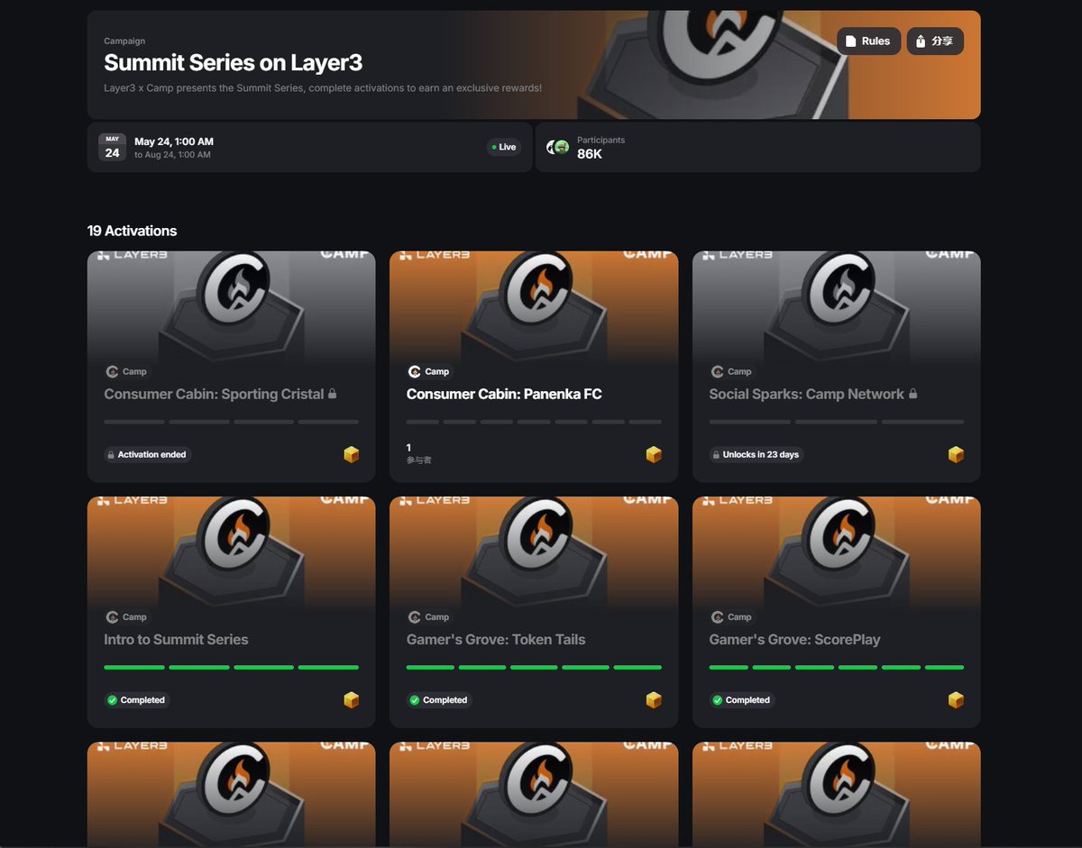The width and height of the screenshot is (1082, 848).
Task: Click gold cube reward on Sporting Cristal card
Action: click(x=352, y=455)
